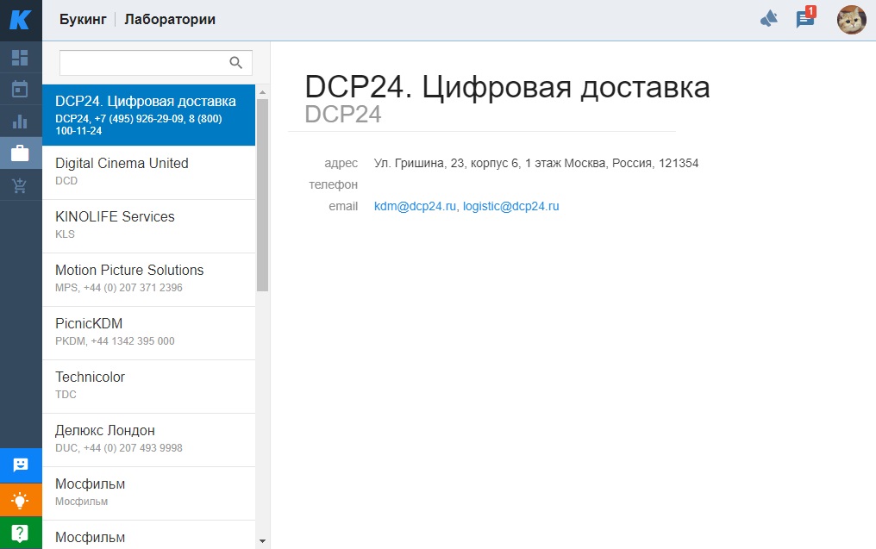Click the адрес field label

[341, 163]
